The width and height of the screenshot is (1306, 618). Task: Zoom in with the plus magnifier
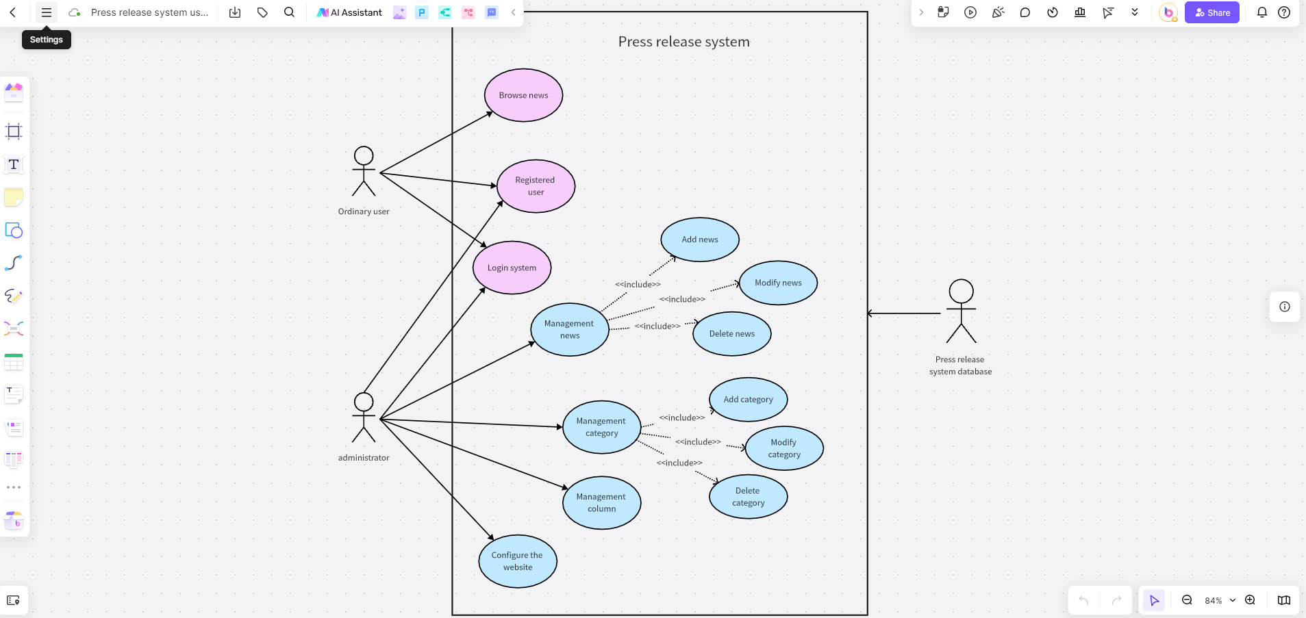pyautogui.click(x=1250, y=600)
